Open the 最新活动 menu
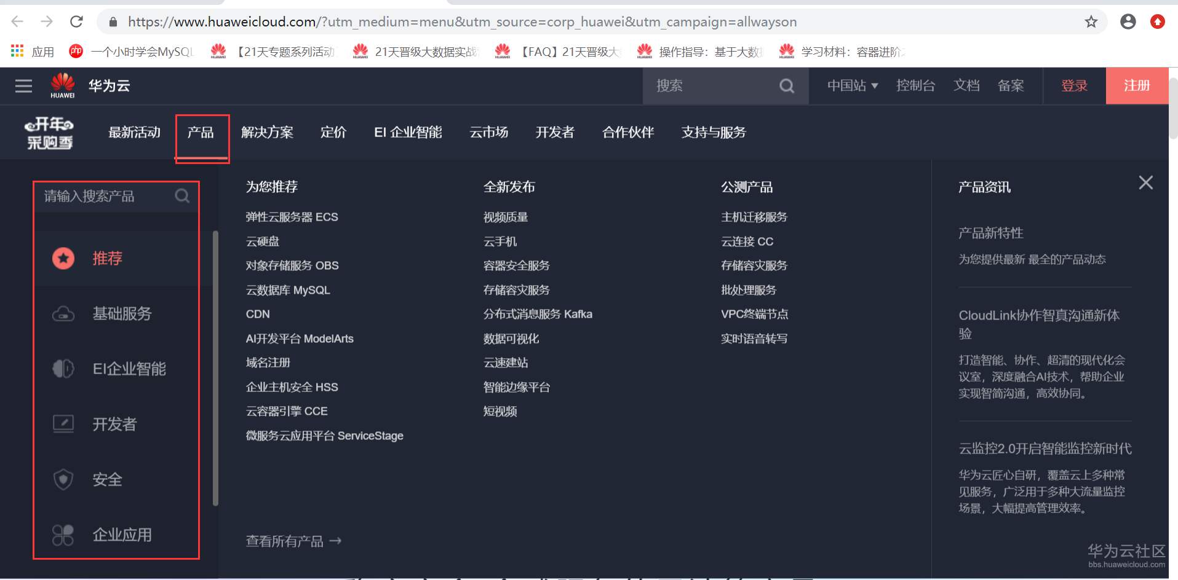1178x580 pixels. (134, 133)
